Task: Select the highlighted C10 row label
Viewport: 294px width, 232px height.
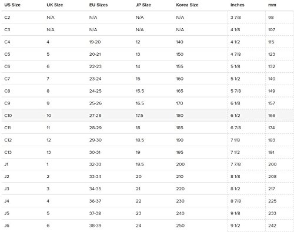Action: [x=8, y=116]
